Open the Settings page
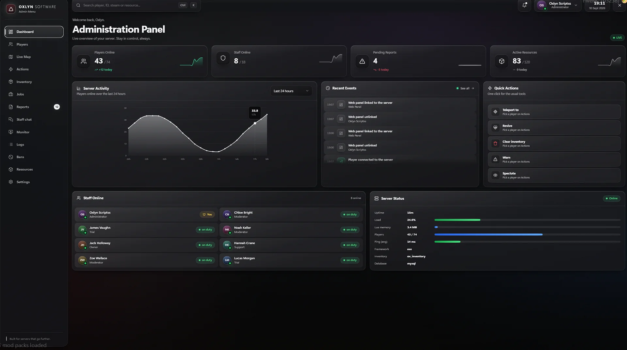 pos(34,182)
